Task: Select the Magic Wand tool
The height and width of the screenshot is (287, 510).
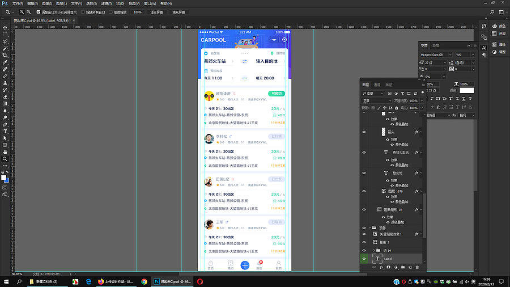Action: [x=5, y=48]
